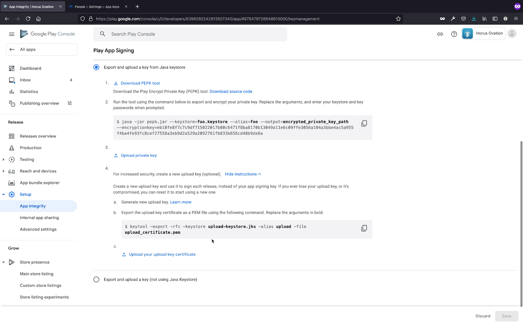Image resolution: width=523 pixels, height=326 pixels.
Task: Copy the page link via link icon
Action: [440, 34]
